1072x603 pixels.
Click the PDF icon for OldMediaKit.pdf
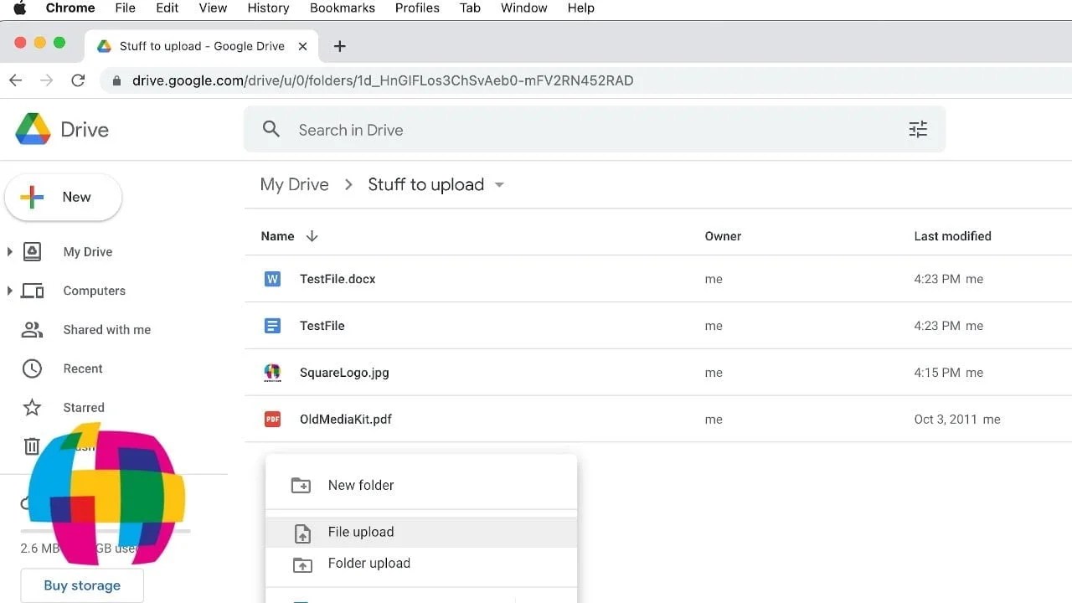[x=272, y=419]
